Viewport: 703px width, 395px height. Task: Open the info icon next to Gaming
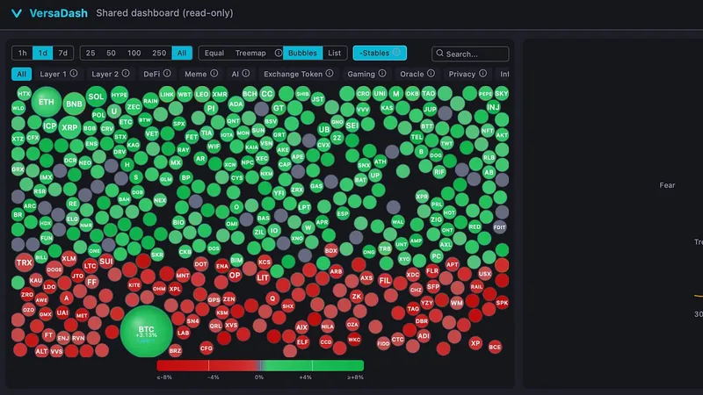(382, 74)
